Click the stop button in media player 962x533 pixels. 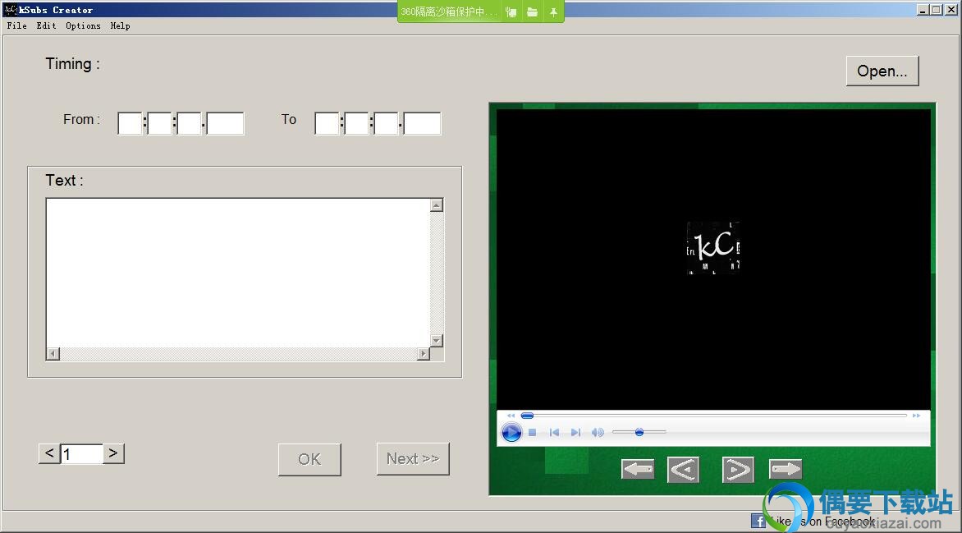(x=533, y=432)
